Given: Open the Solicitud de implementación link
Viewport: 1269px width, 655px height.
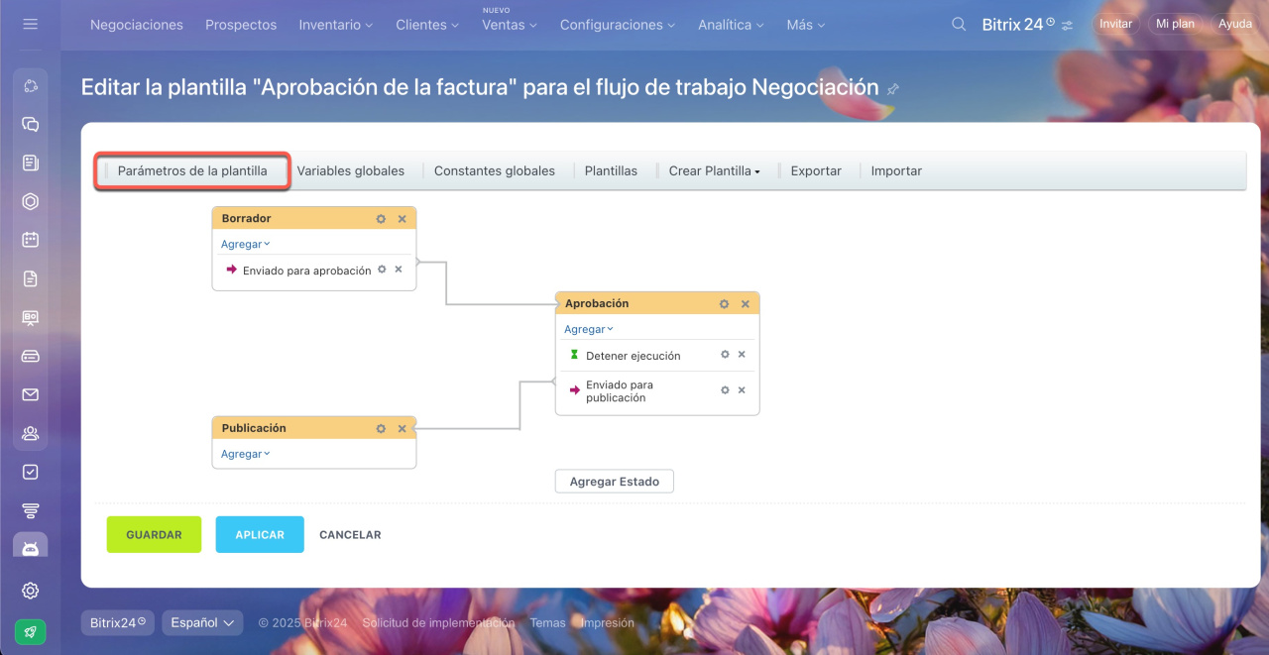Looking at the screenshot, I should pos(438,623).
